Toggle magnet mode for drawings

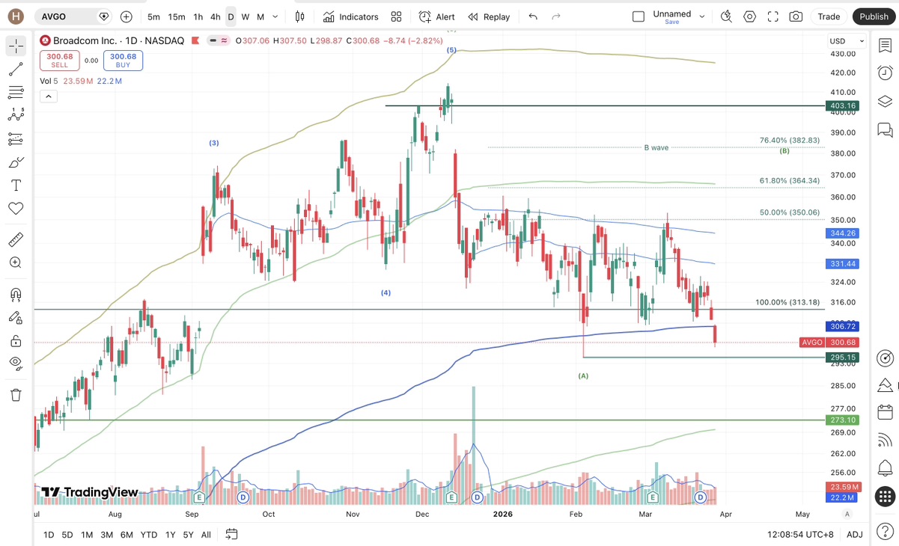[16, 295]
